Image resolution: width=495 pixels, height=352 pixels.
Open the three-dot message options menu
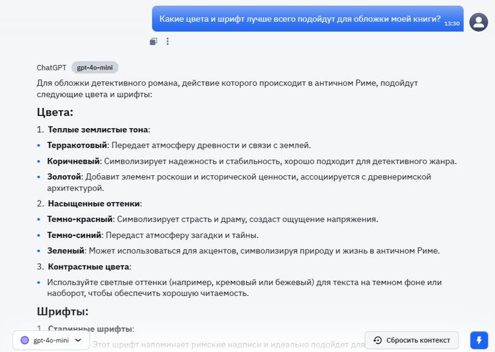(168, 41)
